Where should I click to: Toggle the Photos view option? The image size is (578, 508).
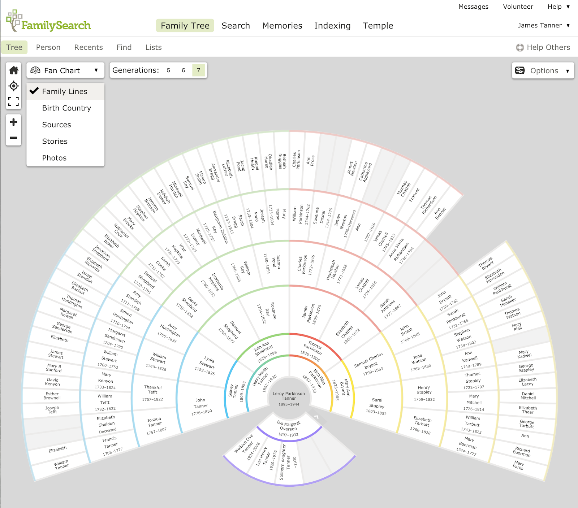point(54,158)
